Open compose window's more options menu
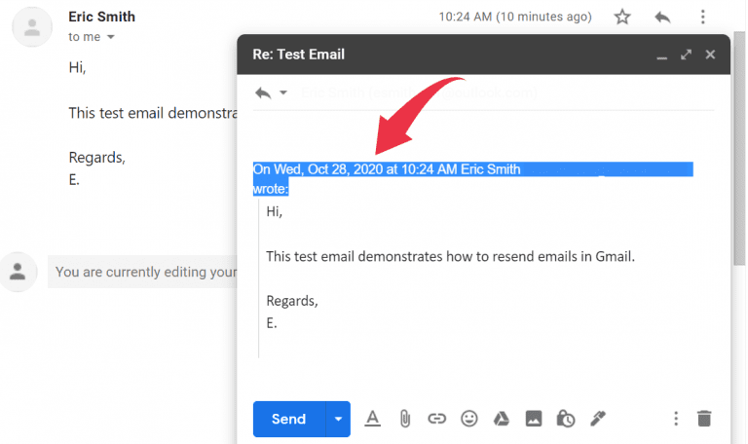 pos(676,419)
